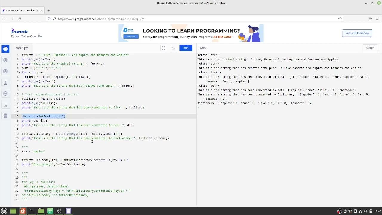Open the Terminal from the taskbar
Screen dimensions: 382x215
[31, 211]
